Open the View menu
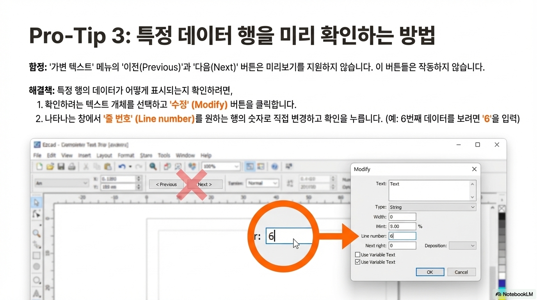Viewport: 537px width, 300px height. 67,155
